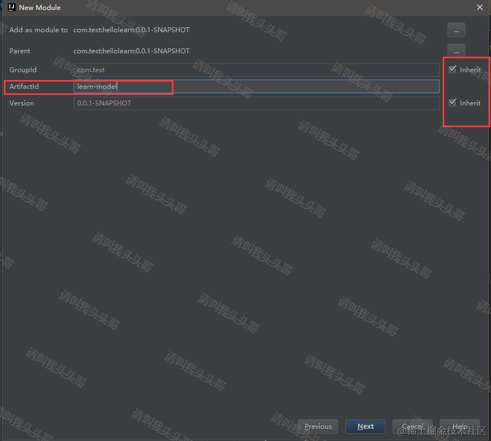Click the New Module title bar text
The width and height of the screenshot is (491, 441).
click(x=39, y=7)
